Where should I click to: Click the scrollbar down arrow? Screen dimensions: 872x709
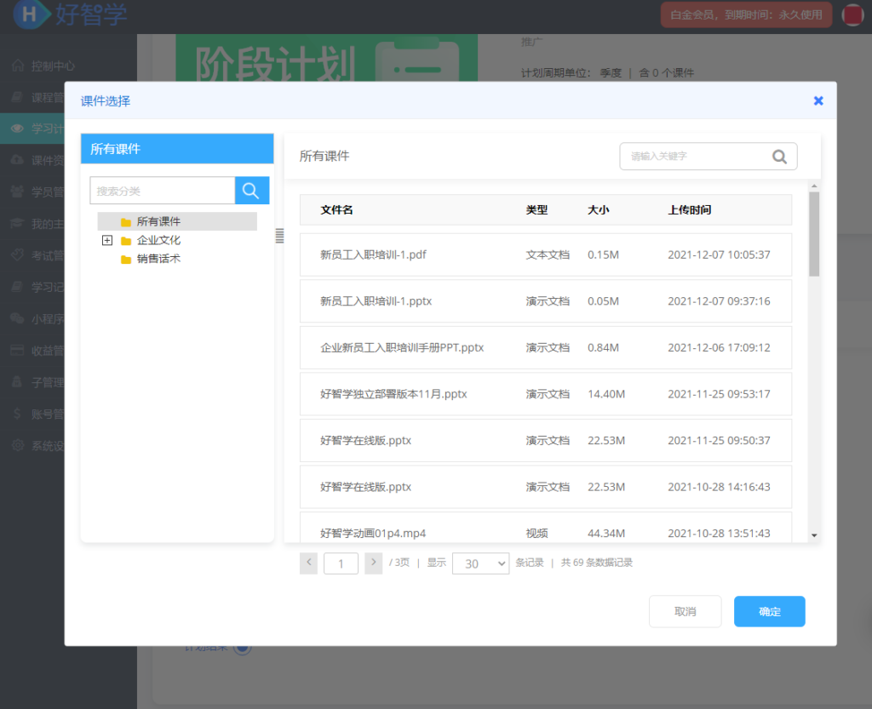click(x=814, y=535)
